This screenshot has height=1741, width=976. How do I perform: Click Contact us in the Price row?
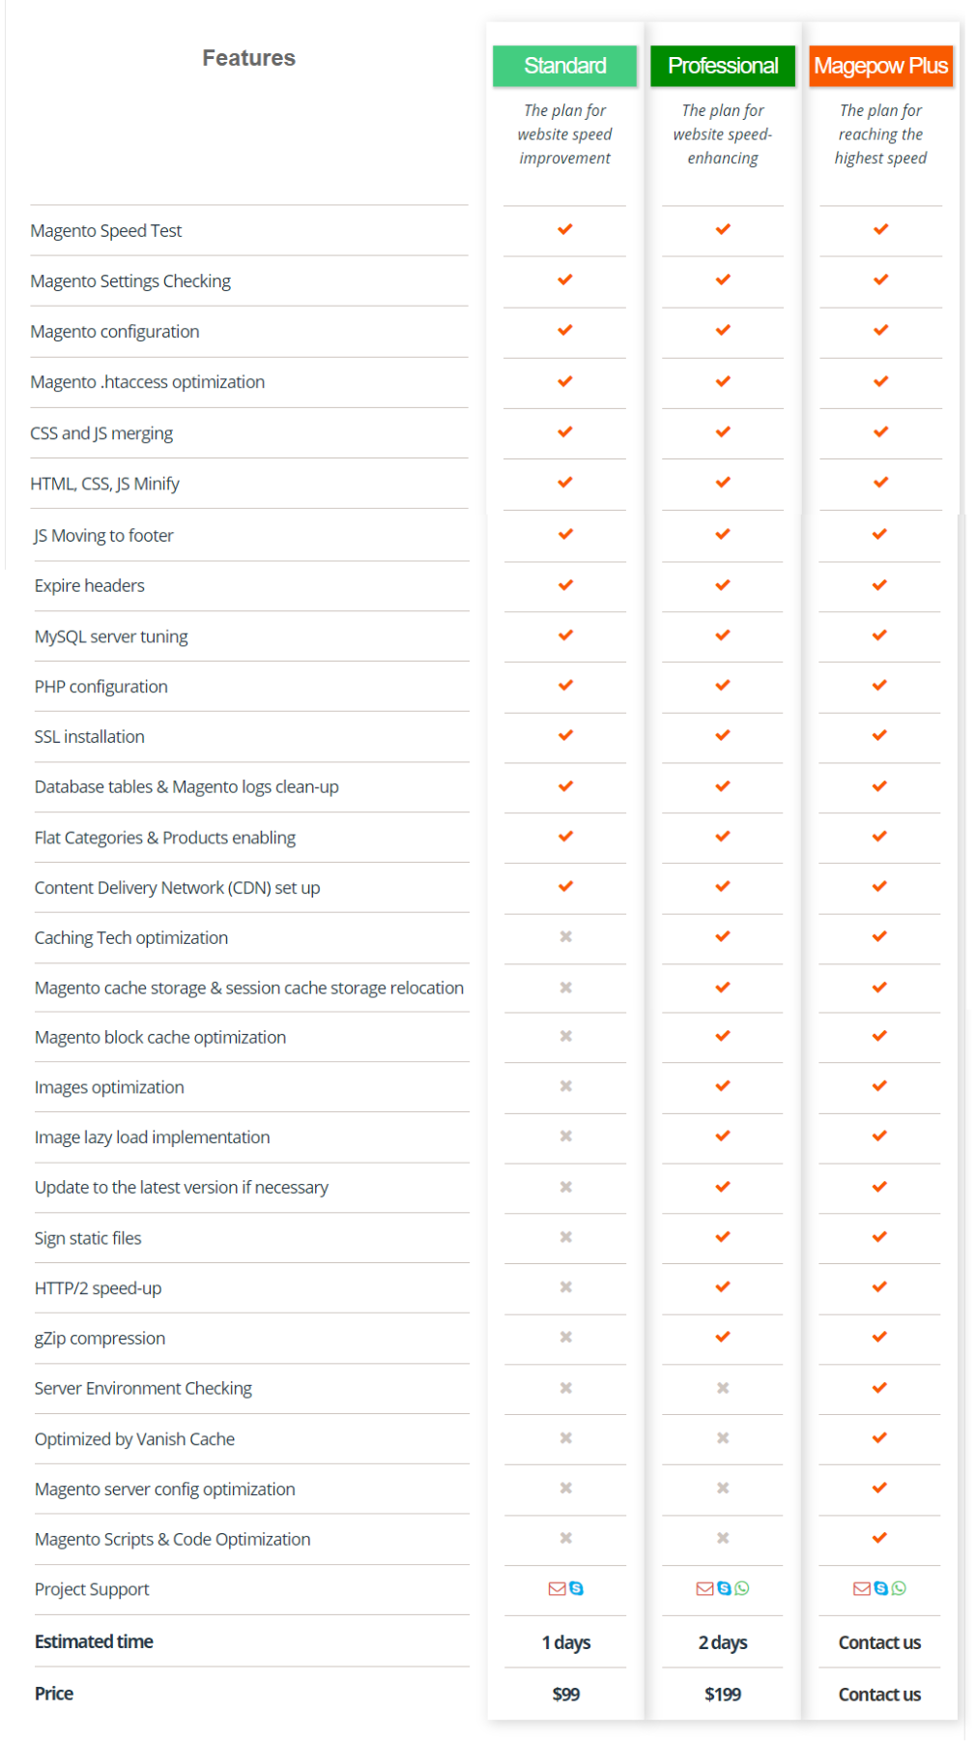879,1695
